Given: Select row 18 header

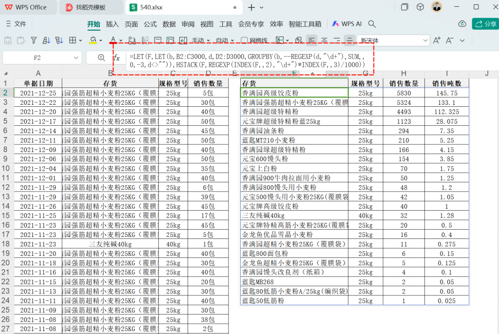Looking at the screenshot, I should (x=6, y=244).
